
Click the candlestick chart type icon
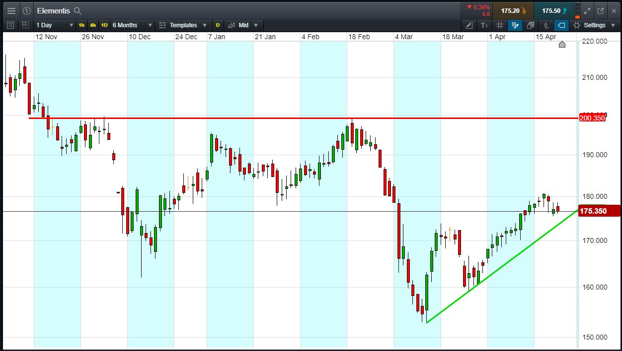click(546, 25)
